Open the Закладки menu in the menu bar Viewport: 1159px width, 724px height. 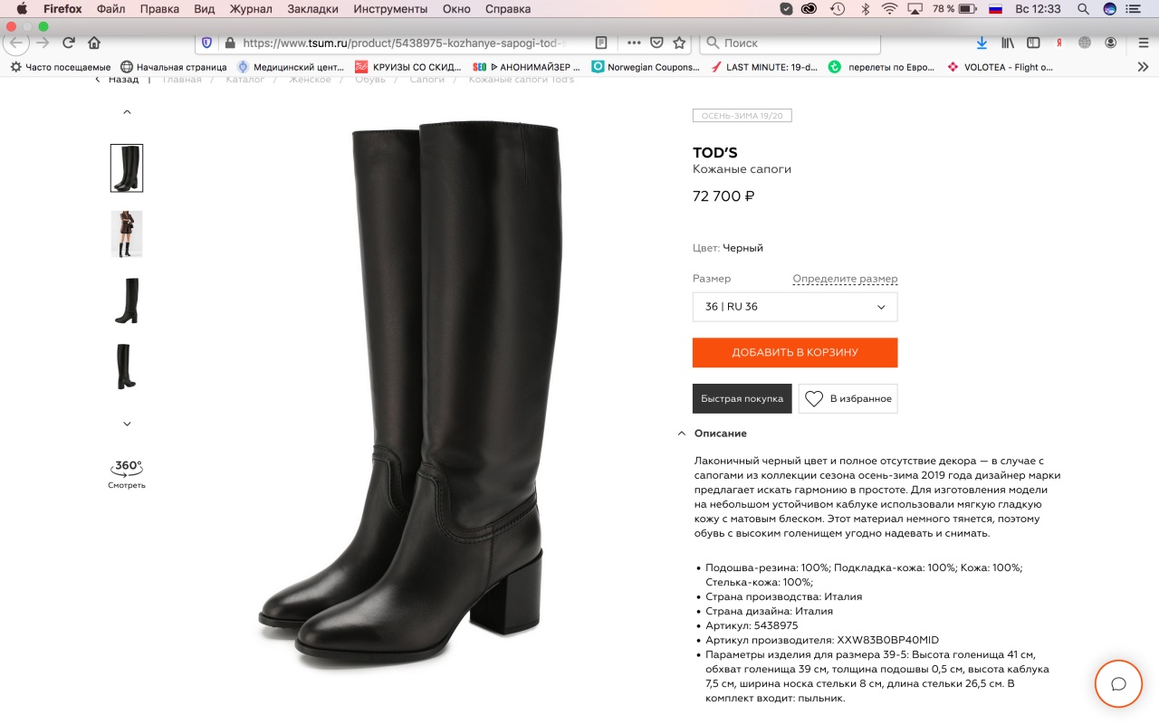312,9
